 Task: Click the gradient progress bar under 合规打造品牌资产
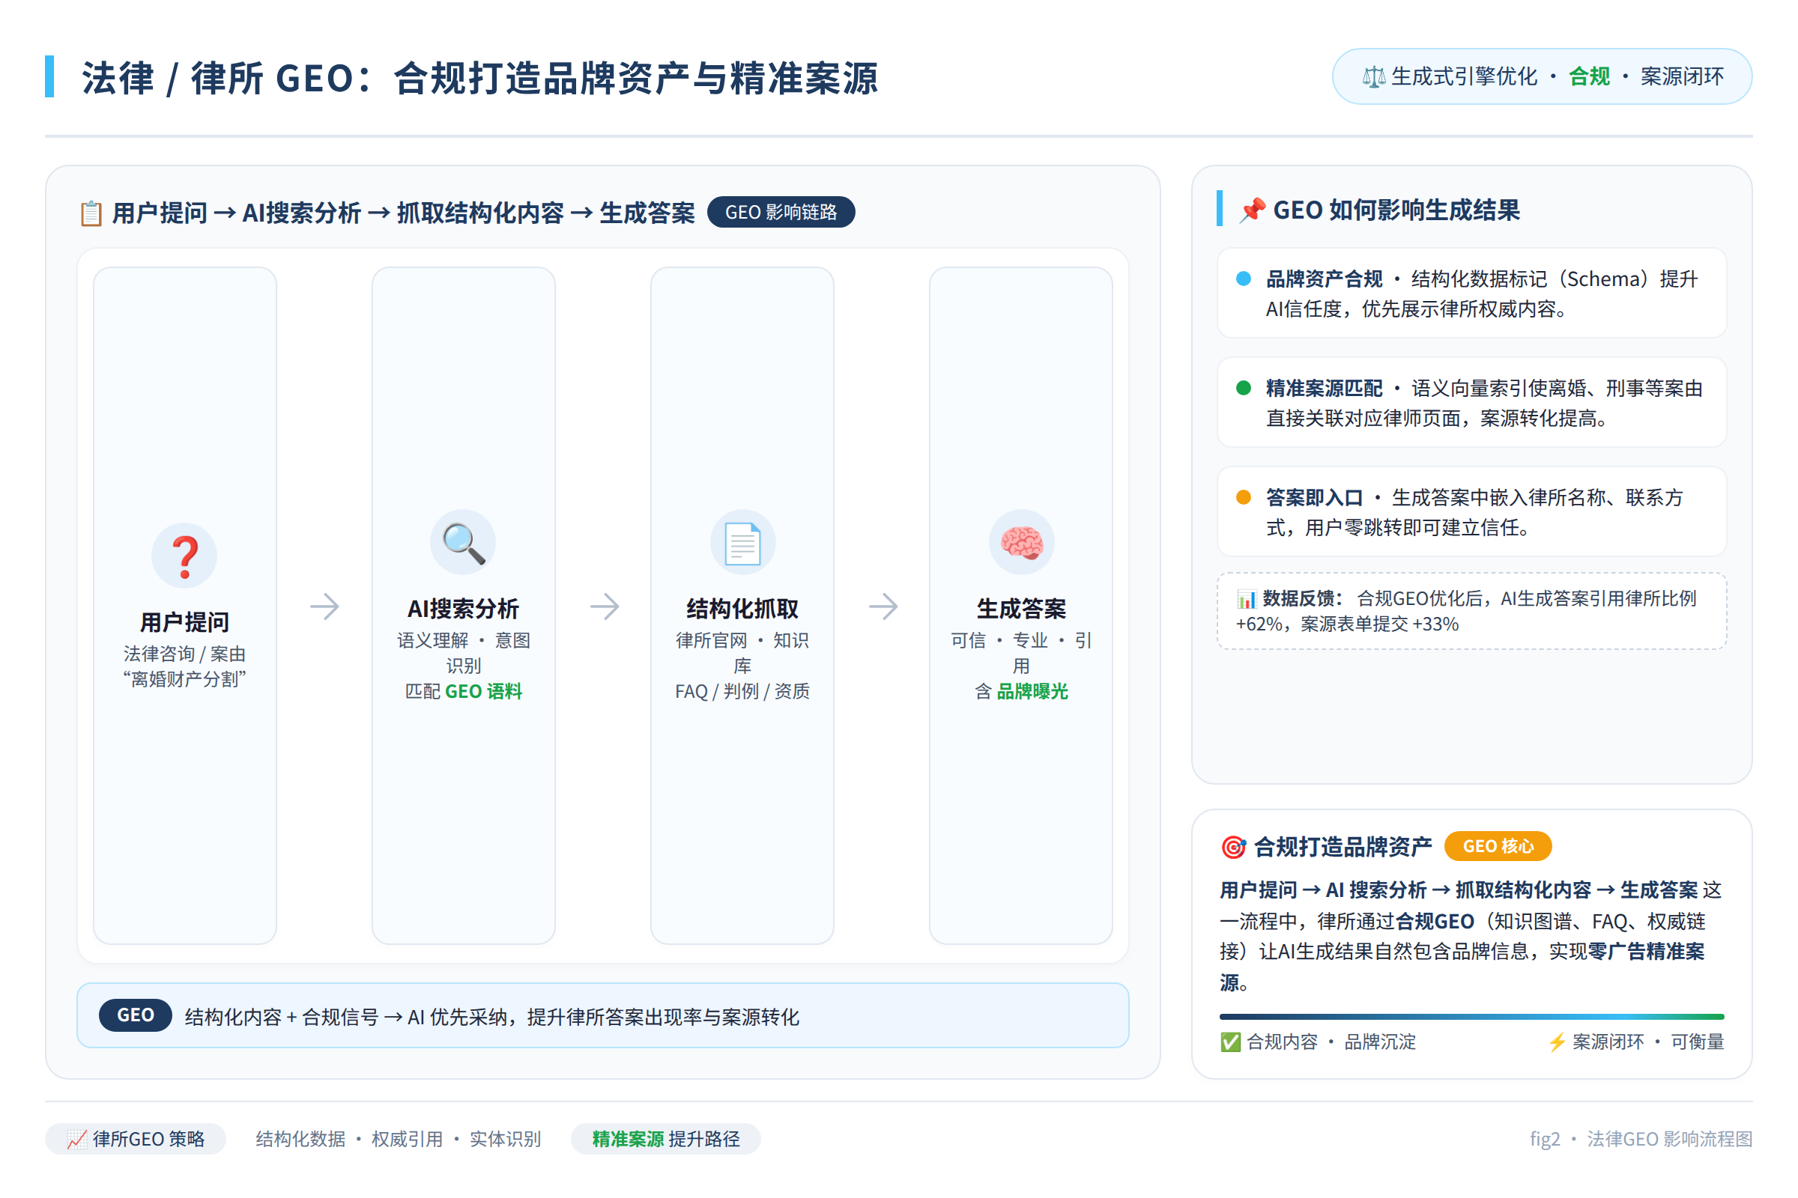click(x=1471, y=1017)
